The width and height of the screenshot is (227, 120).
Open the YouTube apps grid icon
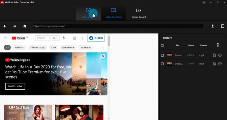(x=74, y=38)
